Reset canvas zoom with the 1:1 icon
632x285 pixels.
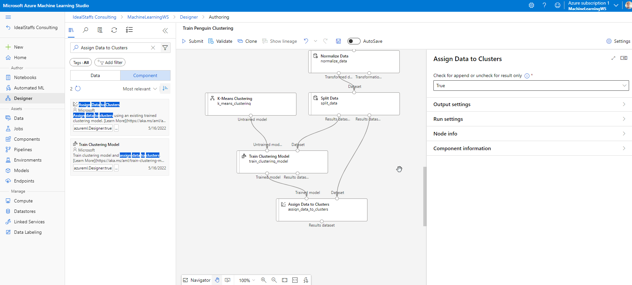coord(295,280)
